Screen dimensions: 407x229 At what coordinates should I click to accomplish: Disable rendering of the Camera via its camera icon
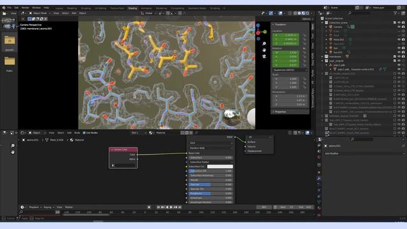point(403,27)
